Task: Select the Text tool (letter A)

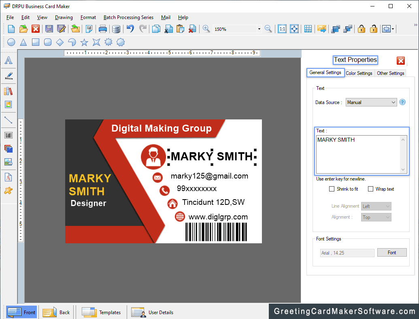Action: (x=9, y=60)
